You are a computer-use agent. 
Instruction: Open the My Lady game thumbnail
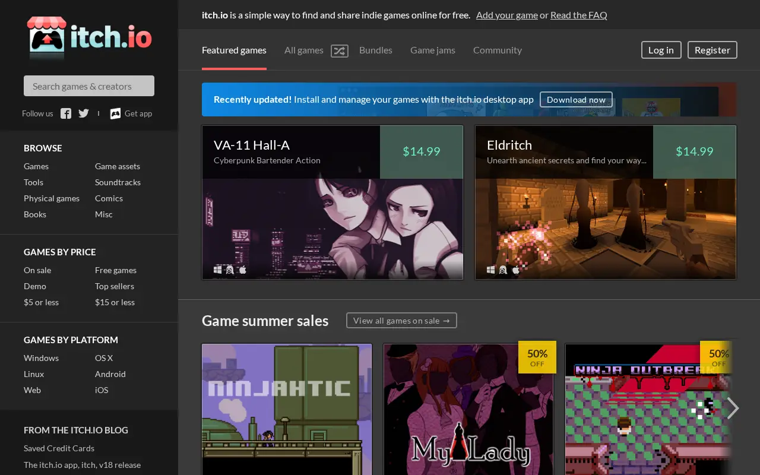468,410
